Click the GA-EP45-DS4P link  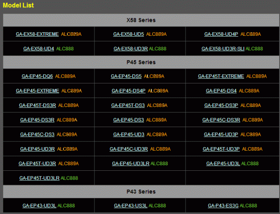pyautogui.click(x=129, y=91)
